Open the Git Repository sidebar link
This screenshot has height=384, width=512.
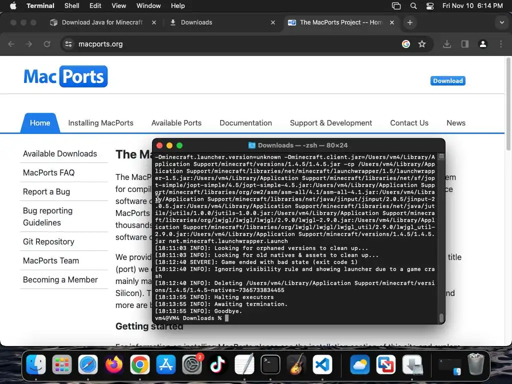click(x=48, y=241)
